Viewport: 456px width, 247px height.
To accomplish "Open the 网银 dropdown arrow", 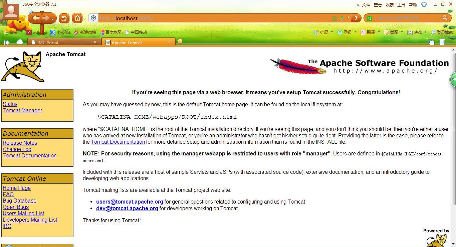I will tap(355, 32).
